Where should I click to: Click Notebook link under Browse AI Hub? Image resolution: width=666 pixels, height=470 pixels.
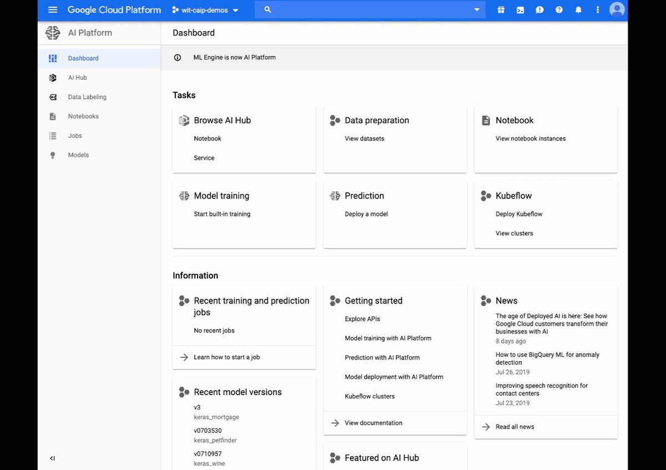pos(208,139)
